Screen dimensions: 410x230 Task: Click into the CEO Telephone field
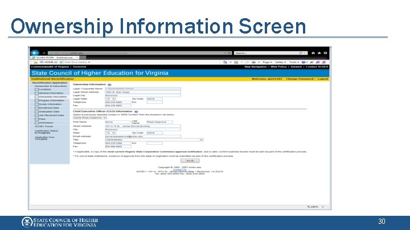click(x=118, y=143)
